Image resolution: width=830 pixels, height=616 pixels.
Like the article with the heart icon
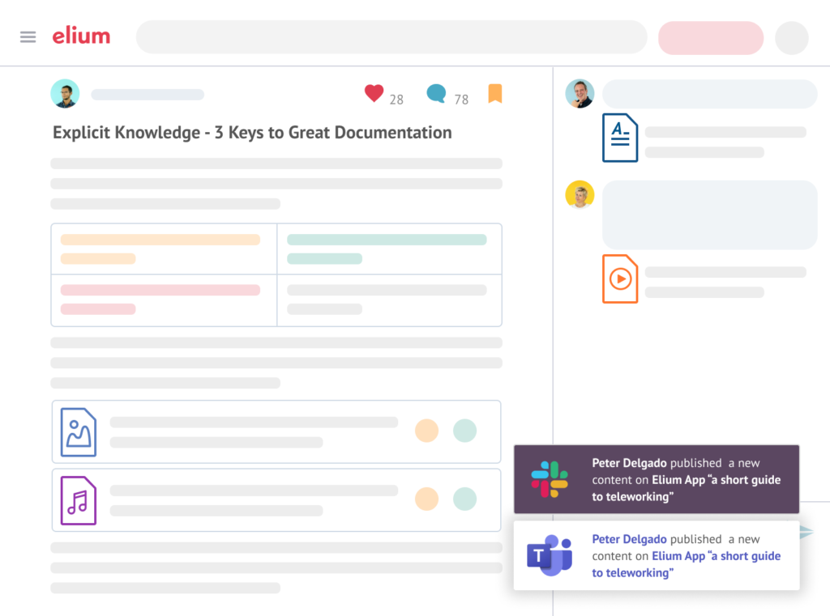coord(374,94)
